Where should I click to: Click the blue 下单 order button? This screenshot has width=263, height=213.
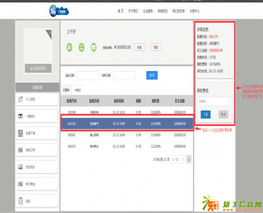[205, 114]
